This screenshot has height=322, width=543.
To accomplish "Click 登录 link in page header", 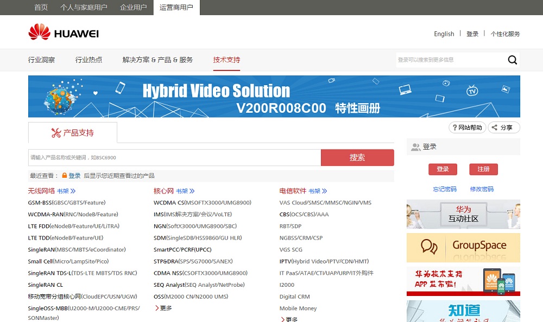I will [x=472, y=34].
